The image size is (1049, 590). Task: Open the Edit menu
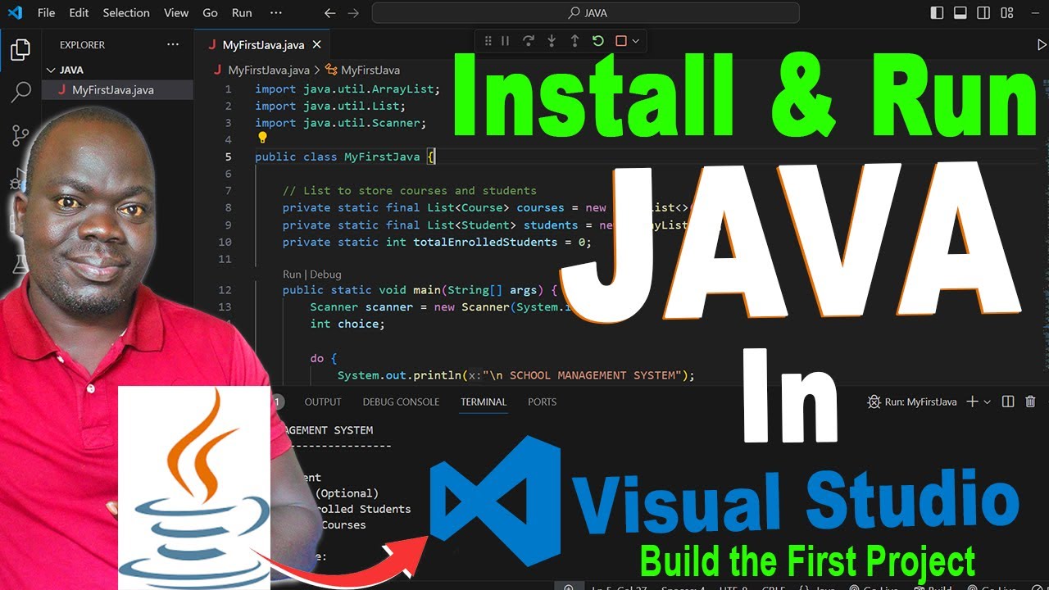(x=79, y=13)
